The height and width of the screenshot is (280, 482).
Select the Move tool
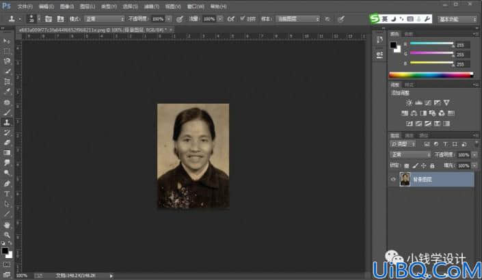7,41
